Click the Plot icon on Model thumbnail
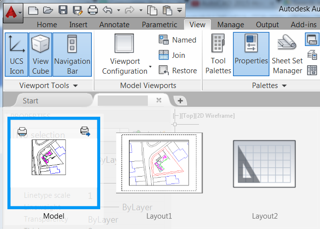 (22, 132)
